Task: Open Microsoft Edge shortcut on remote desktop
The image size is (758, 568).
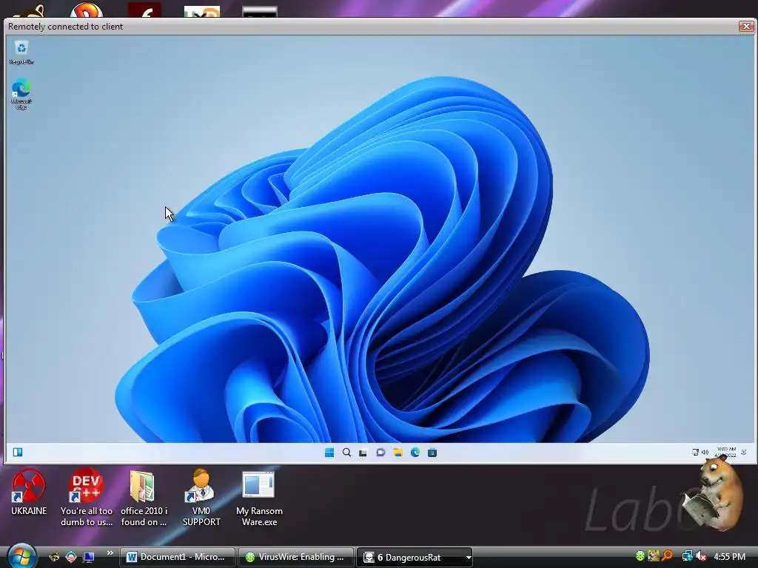Action: click(x=21, y=94)
